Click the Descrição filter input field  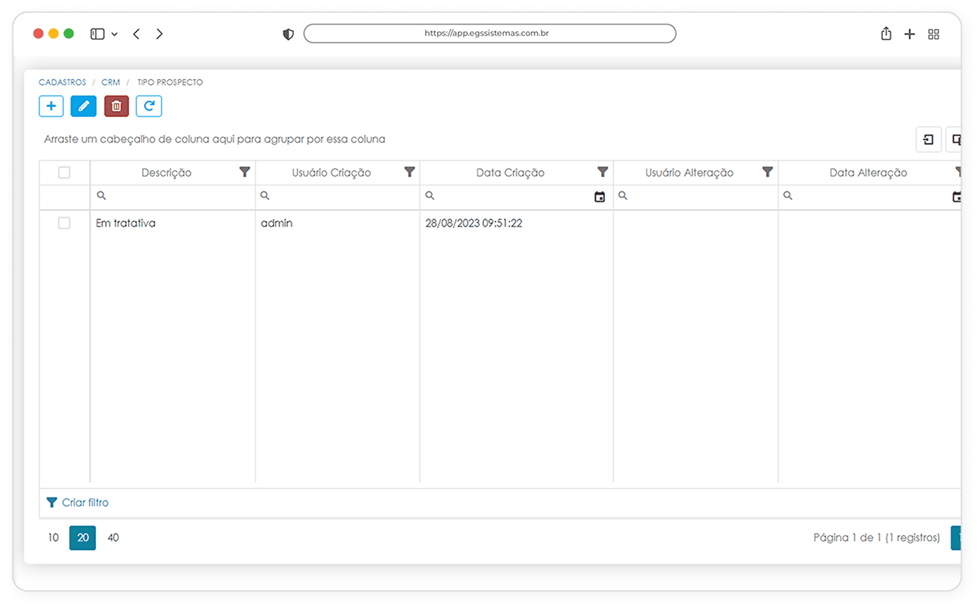[x=173, y=197]
